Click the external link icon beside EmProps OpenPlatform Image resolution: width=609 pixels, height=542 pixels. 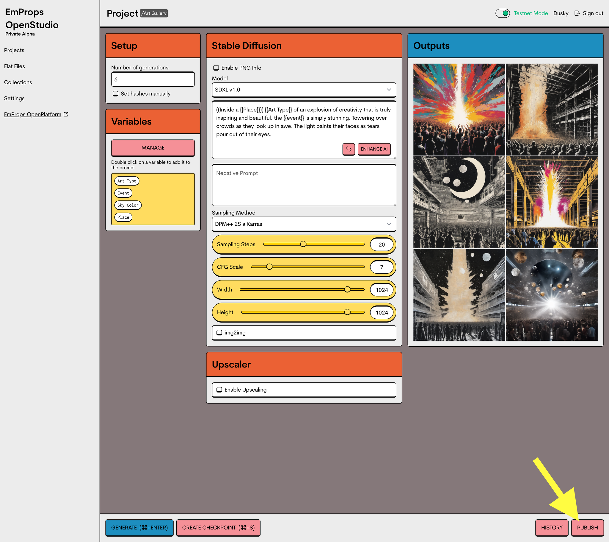(x=66, y=114)
